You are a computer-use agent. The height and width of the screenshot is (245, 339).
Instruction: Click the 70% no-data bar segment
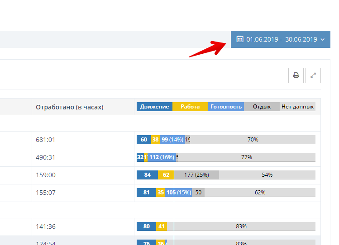pos(253,140)
